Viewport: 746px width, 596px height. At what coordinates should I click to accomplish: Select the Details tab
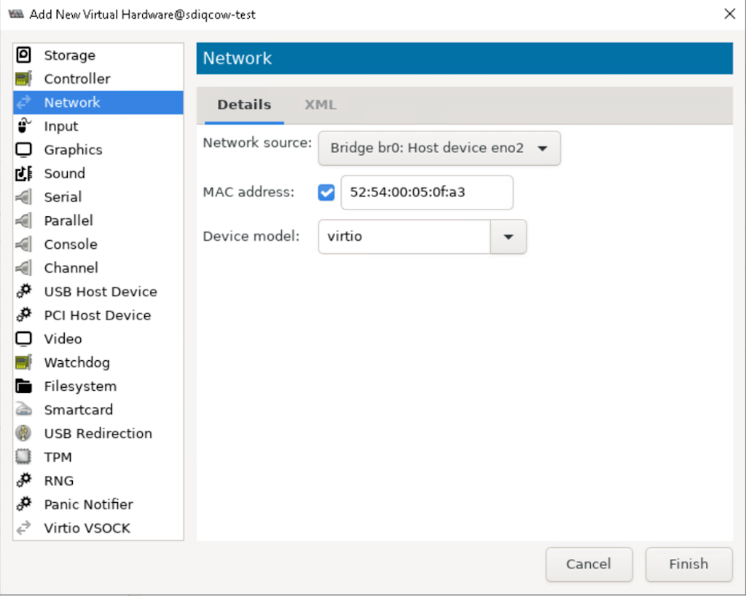click(x=244, y=105)
